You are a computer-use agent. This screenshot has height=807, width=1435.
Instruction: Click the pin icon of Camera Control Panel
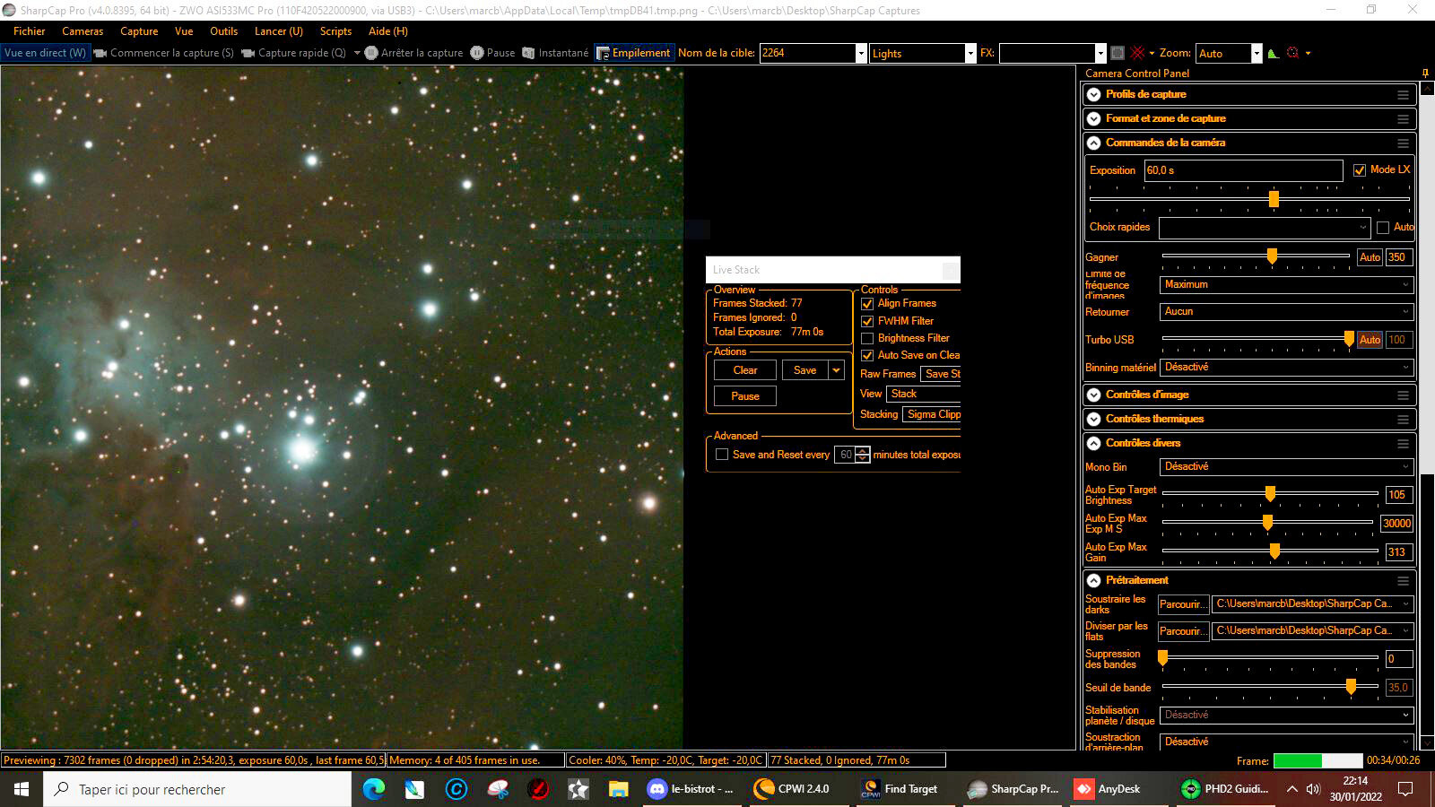(x=1425, y=73)
